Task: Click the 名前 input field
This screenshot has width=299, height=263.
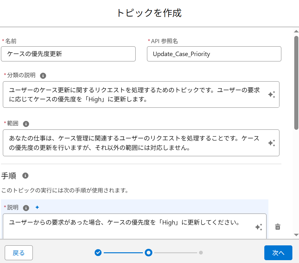Action: tap(68, 54)
